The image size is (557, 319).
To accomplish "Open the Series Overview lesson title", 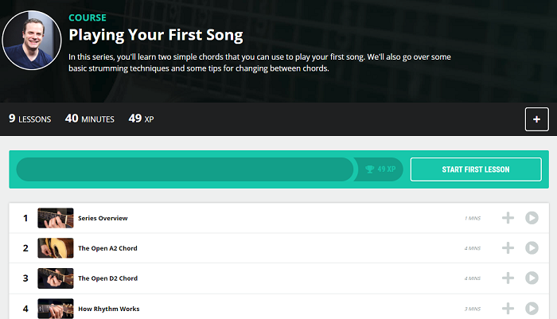I will [x=103, y=218].
